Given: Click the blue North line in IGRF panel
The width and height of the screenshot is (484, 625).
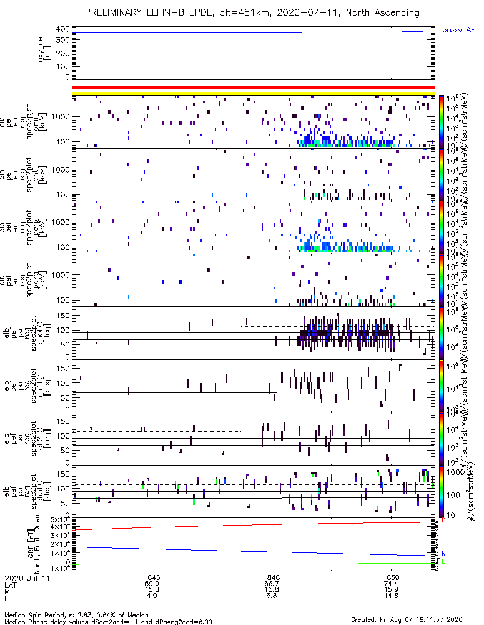Looking at the screenshot, I should pyautogui.click(x=253, y=552).
